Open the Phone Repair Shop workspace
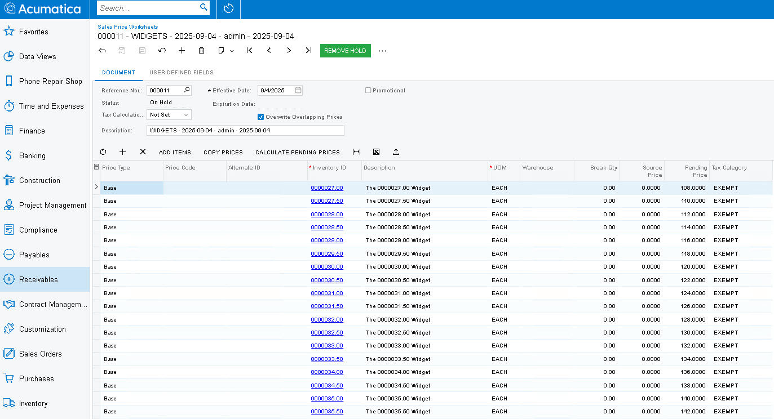This screenshot has height=419, width=774. 45,81
